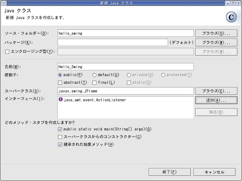
Task: Click the (デフォルト) label by package
Action: click(x=181, y=42)
